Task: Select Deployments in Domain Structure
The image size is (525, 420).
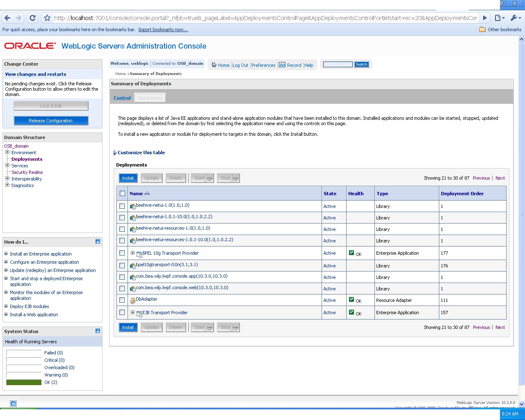Action: click(27, 159)
